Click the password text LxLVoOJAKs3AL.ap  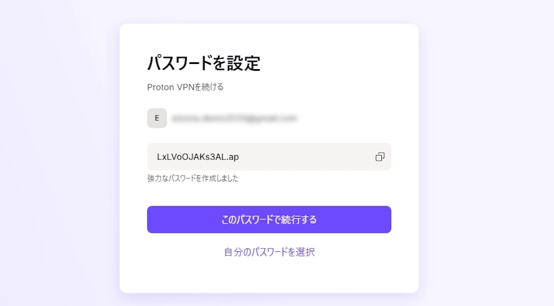click(x=198, y=157)
